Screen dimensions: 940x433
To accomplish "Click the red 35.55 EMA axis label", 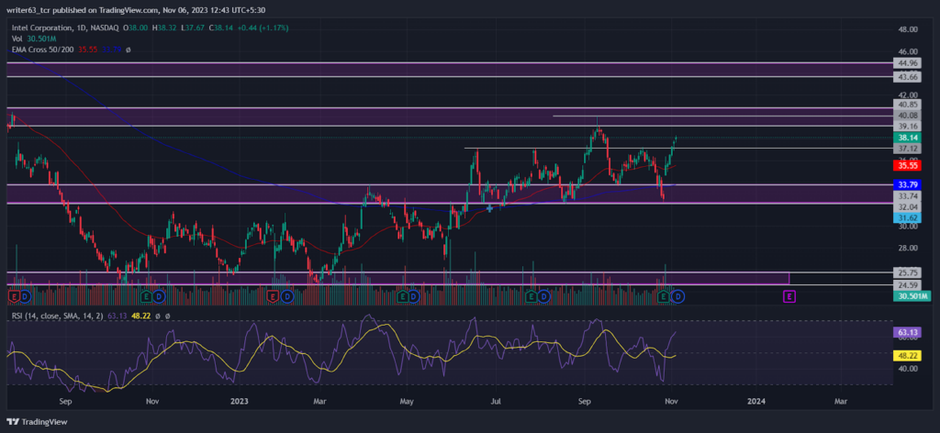I will (x=905, y=165).
